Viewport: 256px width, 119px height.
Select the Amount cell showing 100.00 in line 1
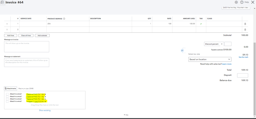point(184,24)
